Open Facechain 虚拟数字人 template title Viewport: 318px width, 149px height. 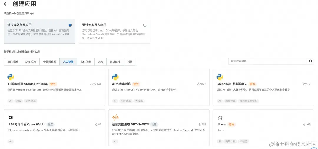232,84
